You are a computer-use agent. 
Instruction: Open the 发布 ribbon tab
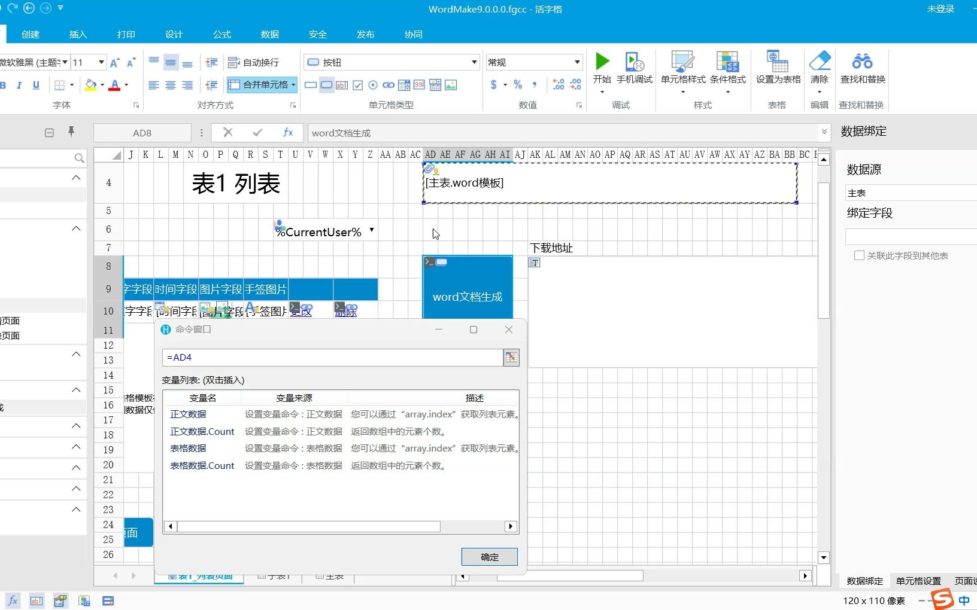click(x=366, y=34)
